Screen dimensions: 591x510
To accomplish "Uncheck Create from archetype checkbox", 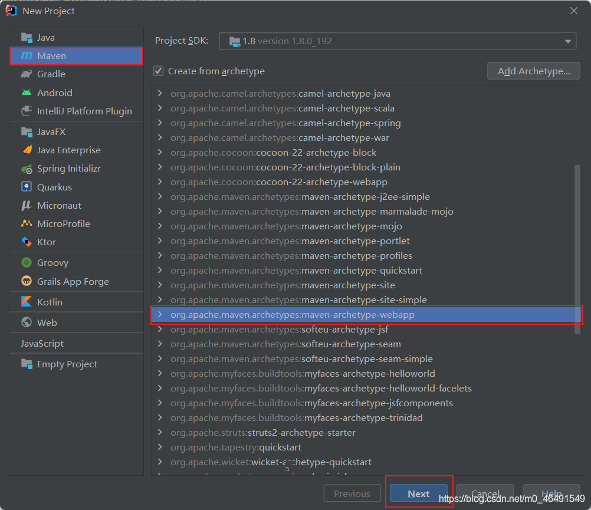I will pyautogui.click(x=158, y=71).
